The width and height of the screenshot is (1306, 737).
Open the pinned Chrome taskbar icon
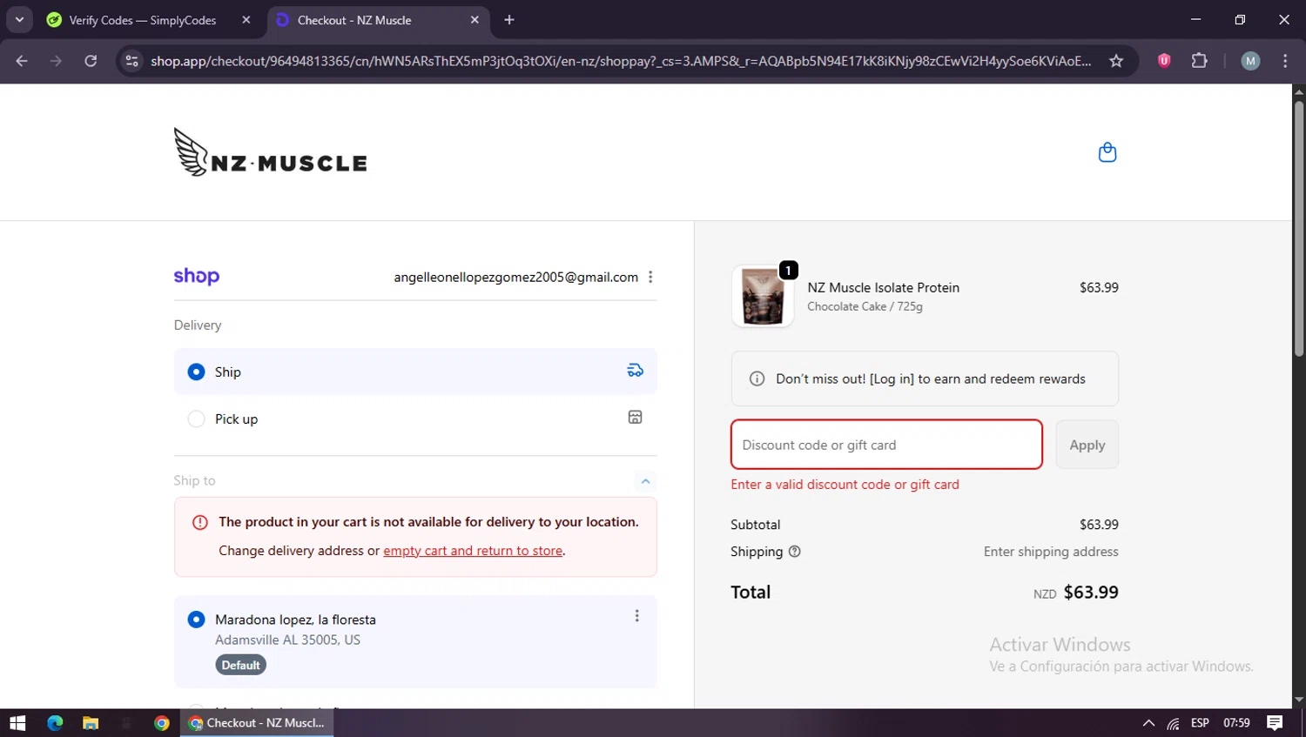pos(161,723)
